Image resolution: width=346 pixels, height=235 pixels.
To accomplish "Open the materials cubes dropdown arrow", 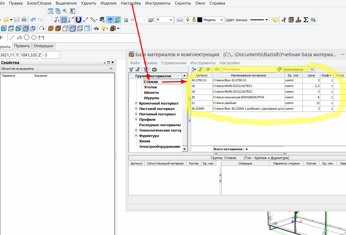I will [x=118, y=28].
